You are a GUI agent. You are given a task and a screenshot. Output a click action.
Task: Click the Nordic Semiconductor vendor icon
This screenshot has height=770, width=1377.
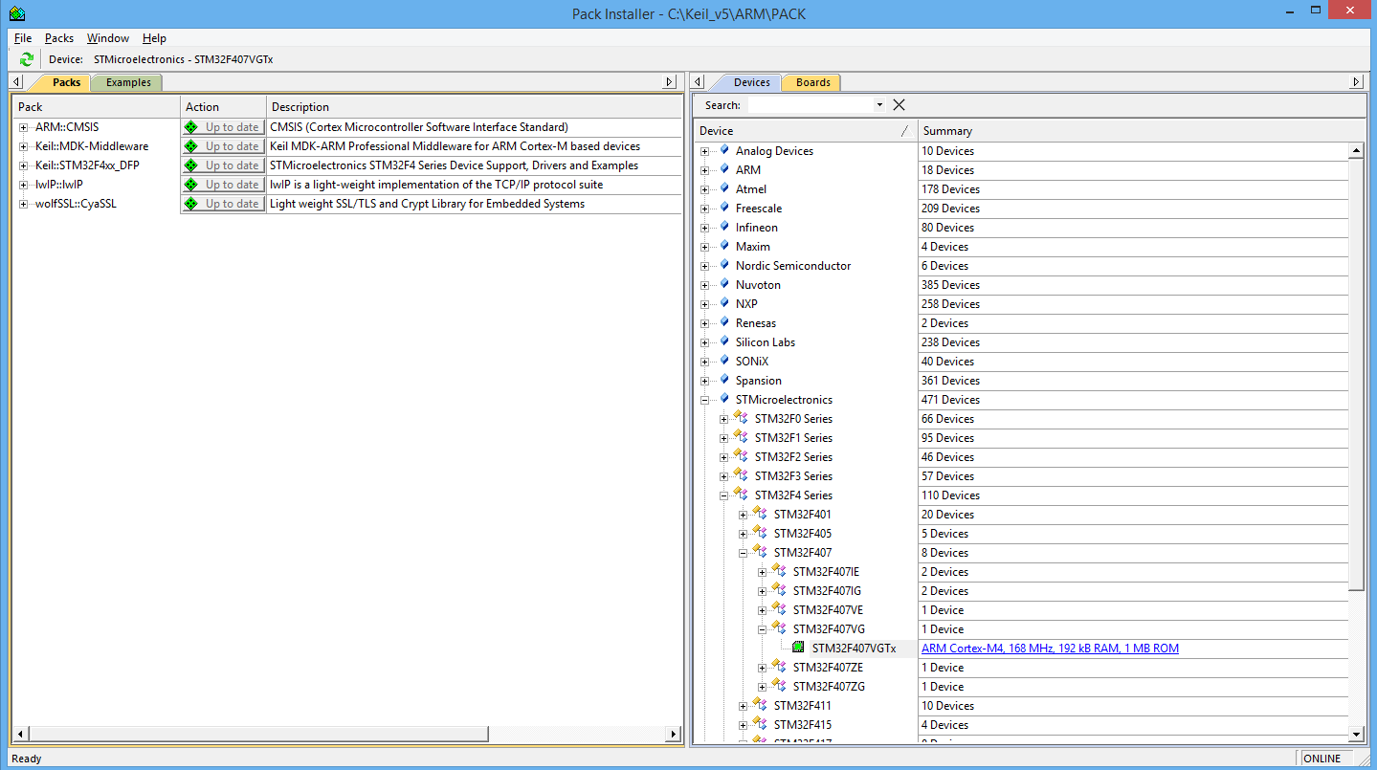[724, 265]
